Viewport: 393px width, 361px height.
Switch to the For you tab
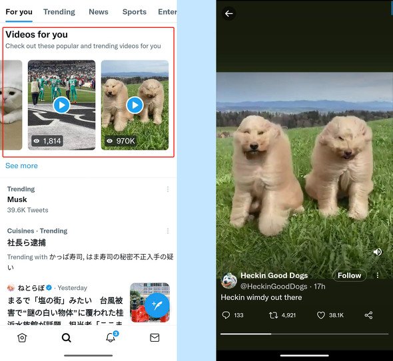[x=19, y=12]
